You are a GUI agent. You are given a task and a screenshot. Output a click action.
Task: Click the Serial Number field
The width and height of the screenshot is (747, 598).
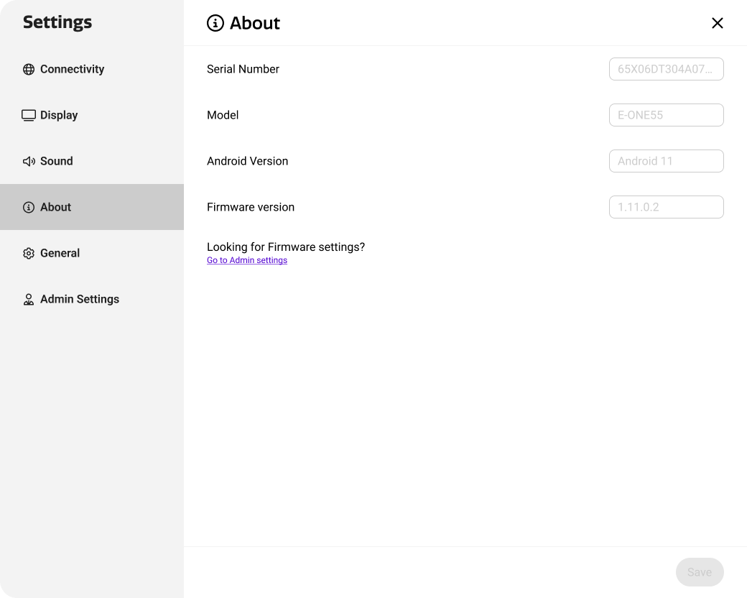tap(666, 69)
